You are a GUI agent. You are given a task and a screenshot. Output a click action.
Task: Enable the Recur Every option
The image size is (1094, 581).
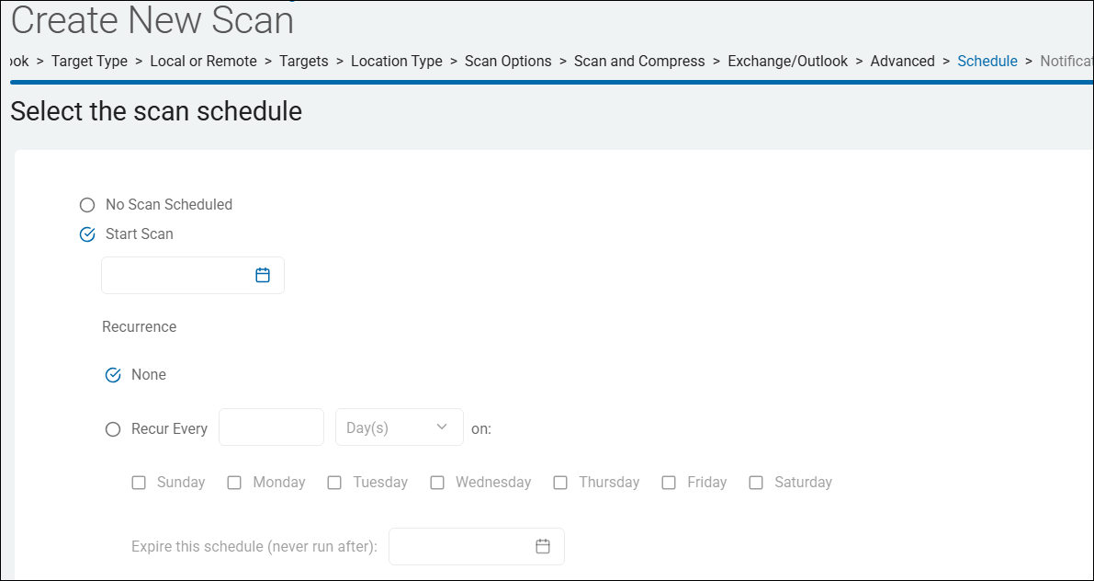tap(113, 429)
